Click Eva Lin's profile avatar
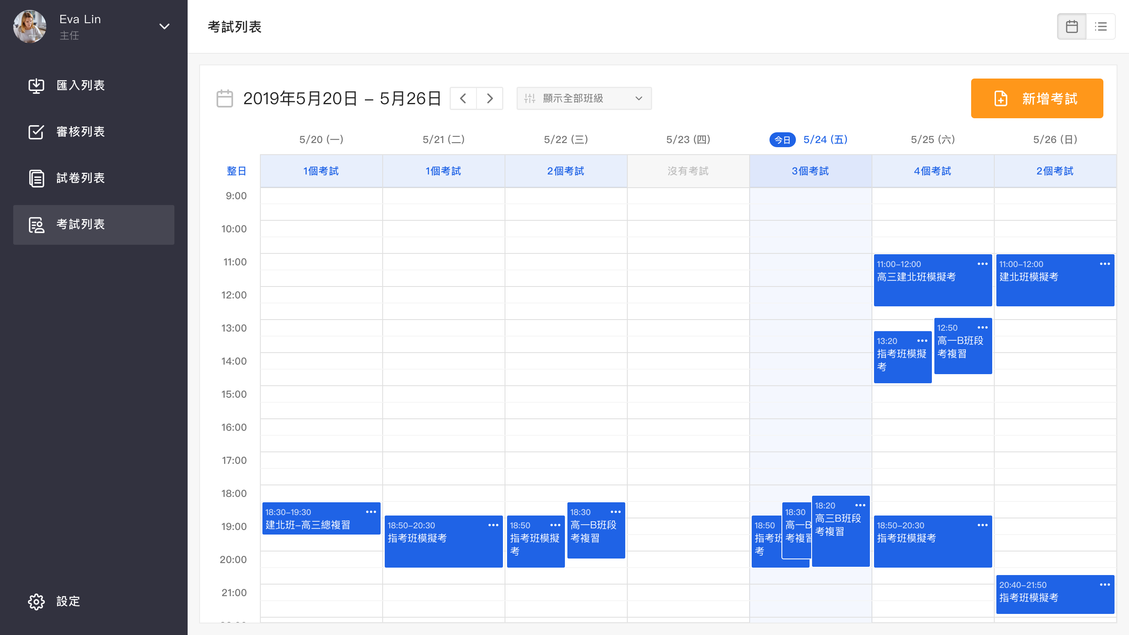 pyautogui.click(x=30, y=27)
